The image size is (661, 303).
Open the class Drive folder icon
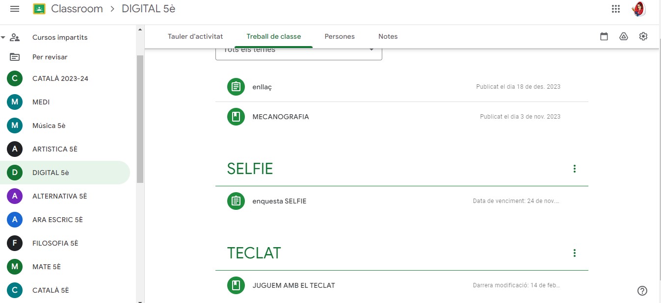(x=624, y=36)
